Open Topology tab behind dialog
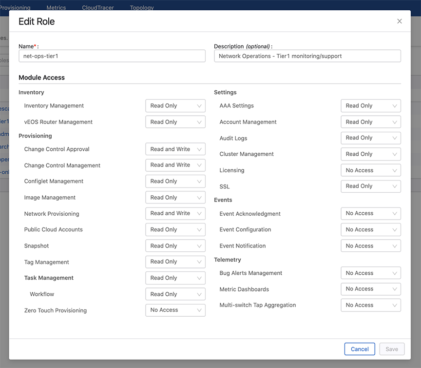The width and height of the screenshot is (421, 368). click(x=142, y=7)
